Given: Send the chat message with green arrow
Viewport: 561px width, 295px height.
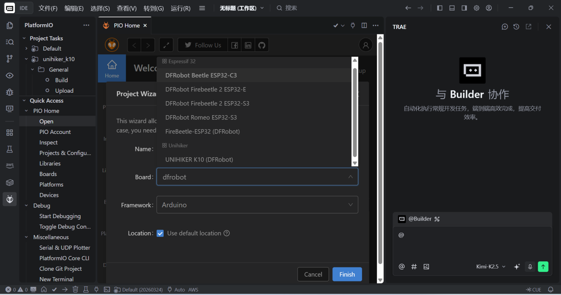Looking at the screenshot, I should [x=543, y=266].
